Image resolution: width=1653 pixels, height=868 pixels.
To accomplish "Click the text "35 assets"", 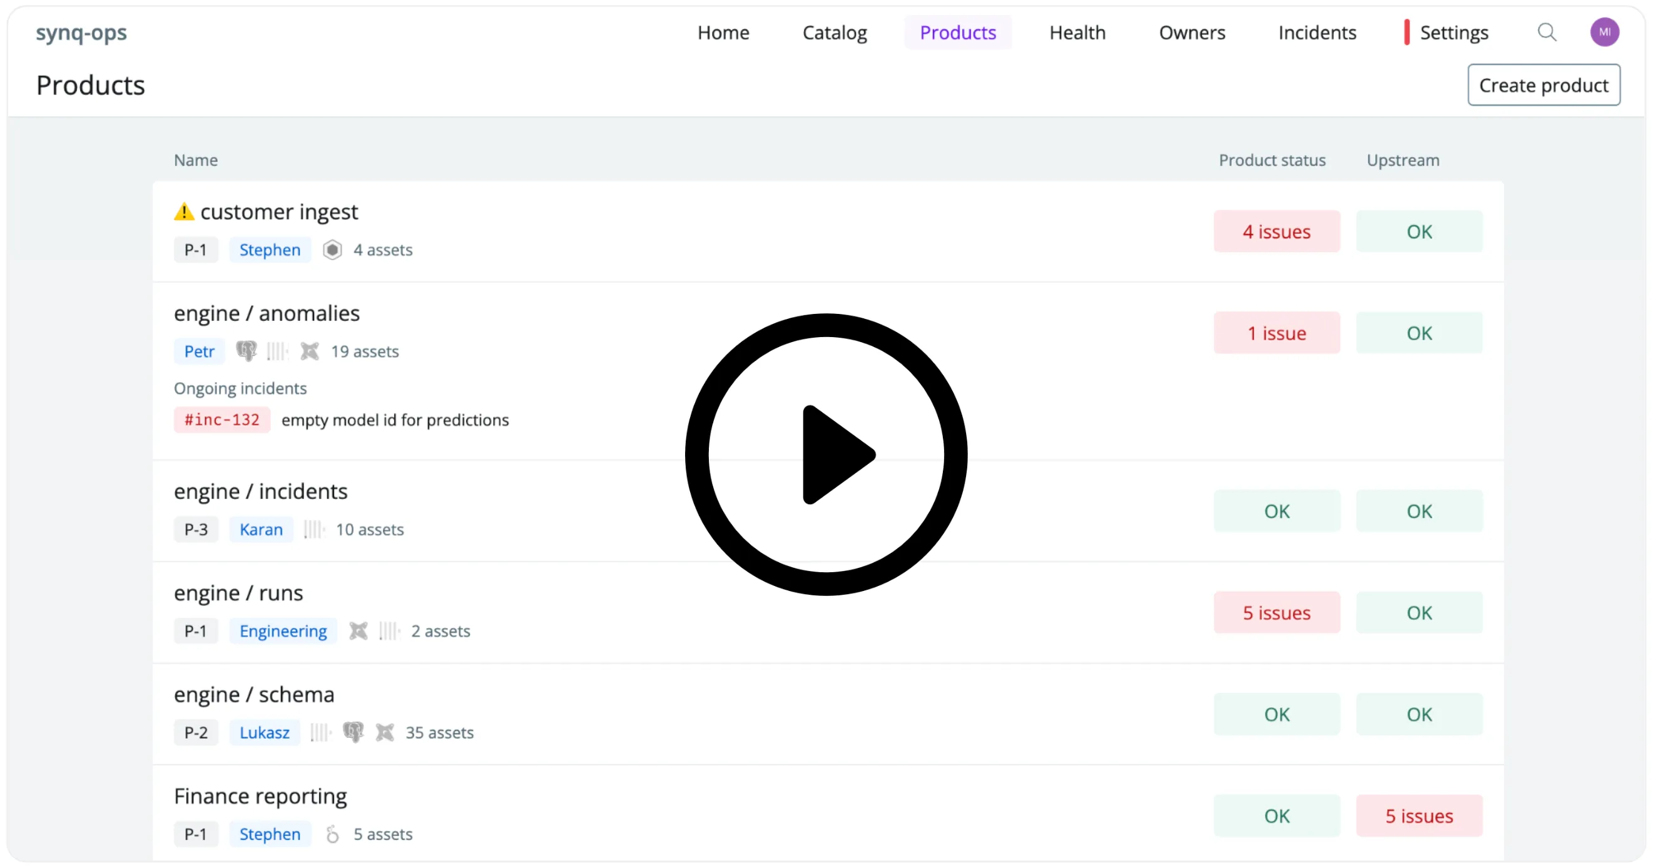I will pos(440,732).
